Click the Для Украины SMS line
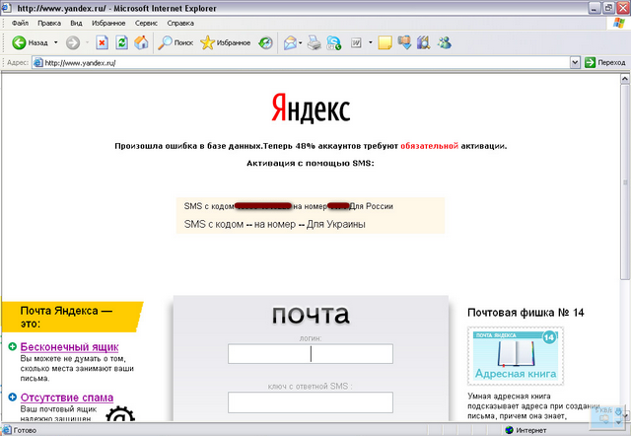631x436 pixels. pos(275,224)
